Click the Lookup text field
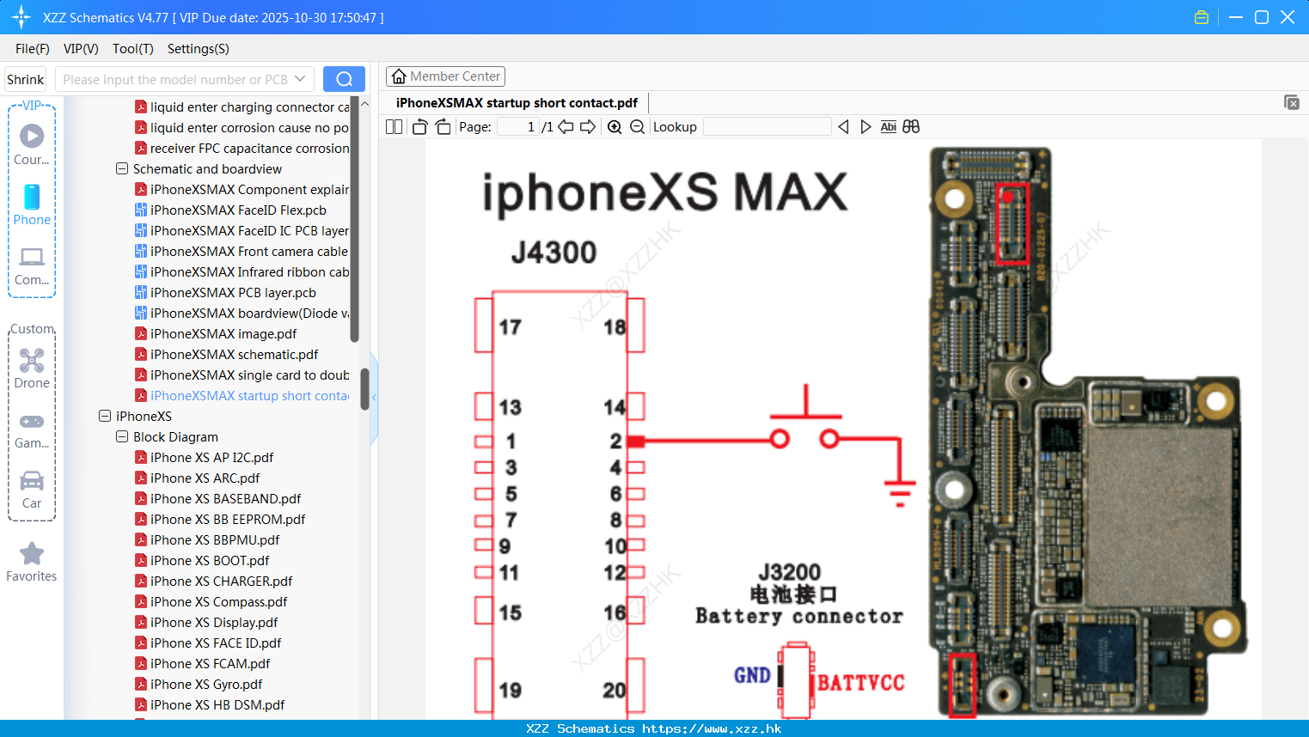This screenshot has width=1309, height=737. (767, 126)
